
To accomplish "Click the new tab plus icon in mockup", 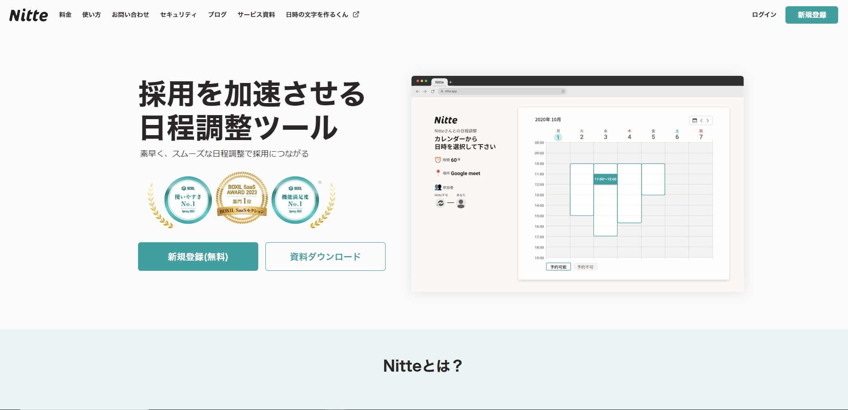I will [451, 82].
